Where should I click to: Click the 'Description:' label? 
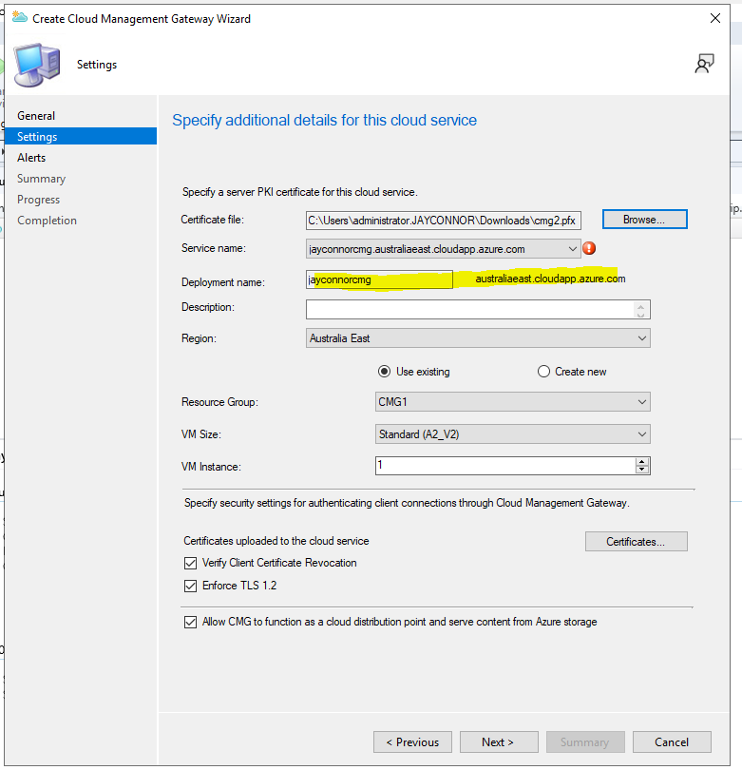208,307
